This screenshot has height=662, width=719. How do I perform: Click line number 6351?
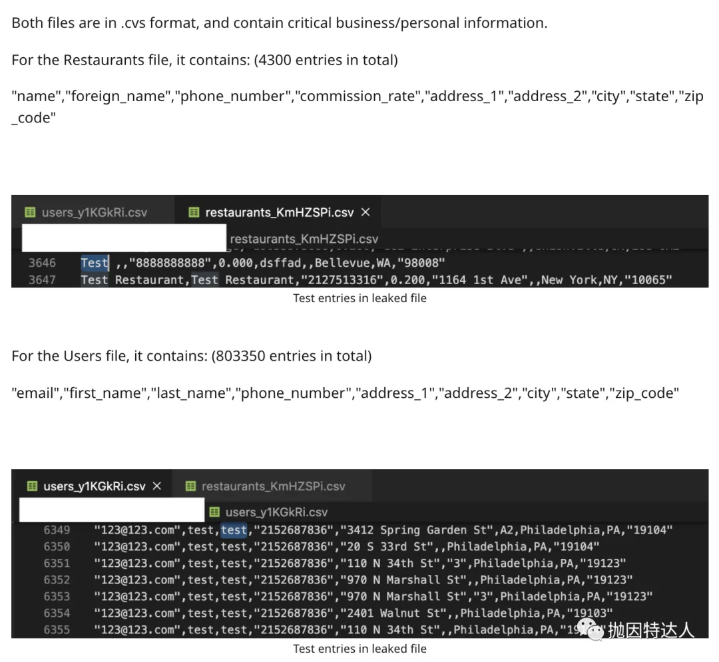click(57, 563)
